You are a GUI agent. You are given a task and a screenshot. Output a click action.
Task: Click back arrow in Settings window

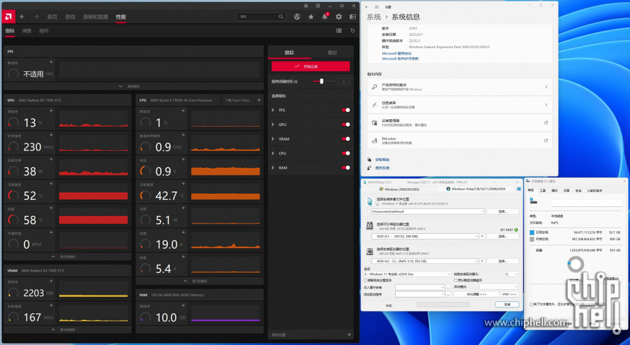coord(366,7)
